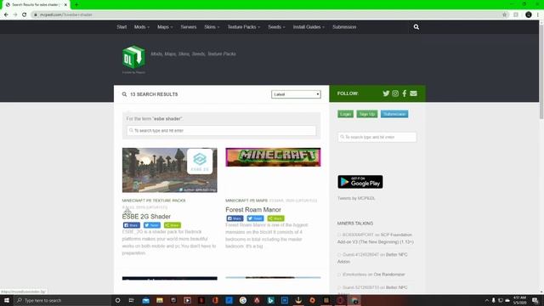Show hidden system tray icons

pos(486,300)
